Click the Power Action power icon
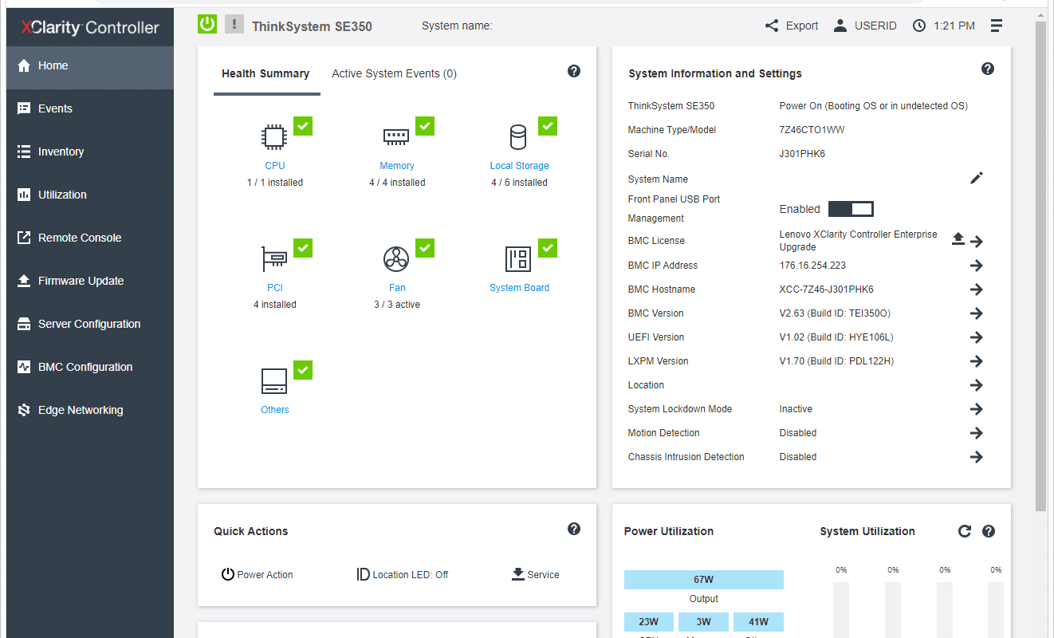1054x638 pixels. tap(227, 574)
